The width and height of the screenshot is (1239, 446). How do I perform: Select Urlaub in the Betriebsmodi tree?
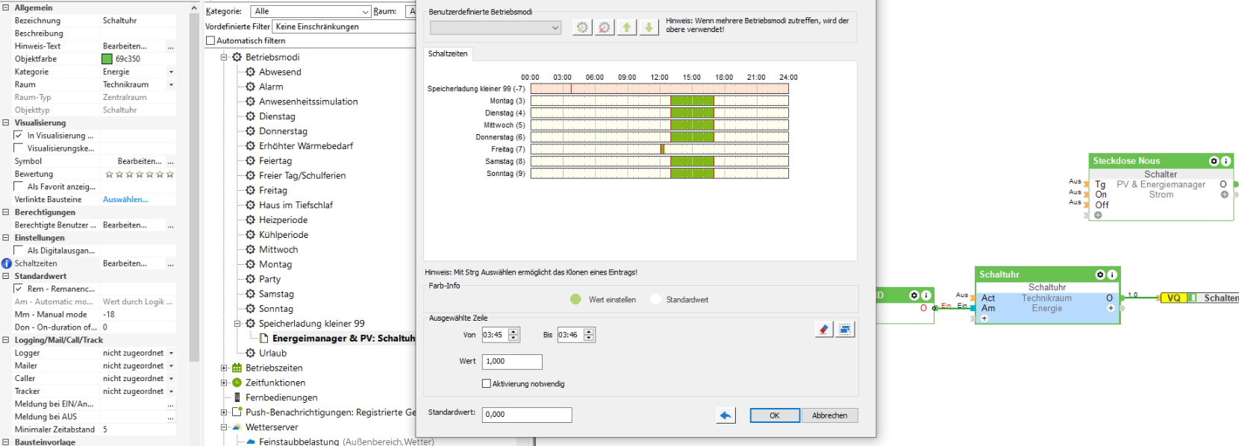272,353
